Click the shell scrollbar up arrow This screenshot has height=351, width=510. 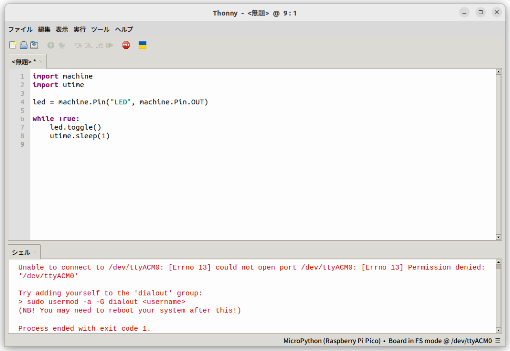[498, 266]
